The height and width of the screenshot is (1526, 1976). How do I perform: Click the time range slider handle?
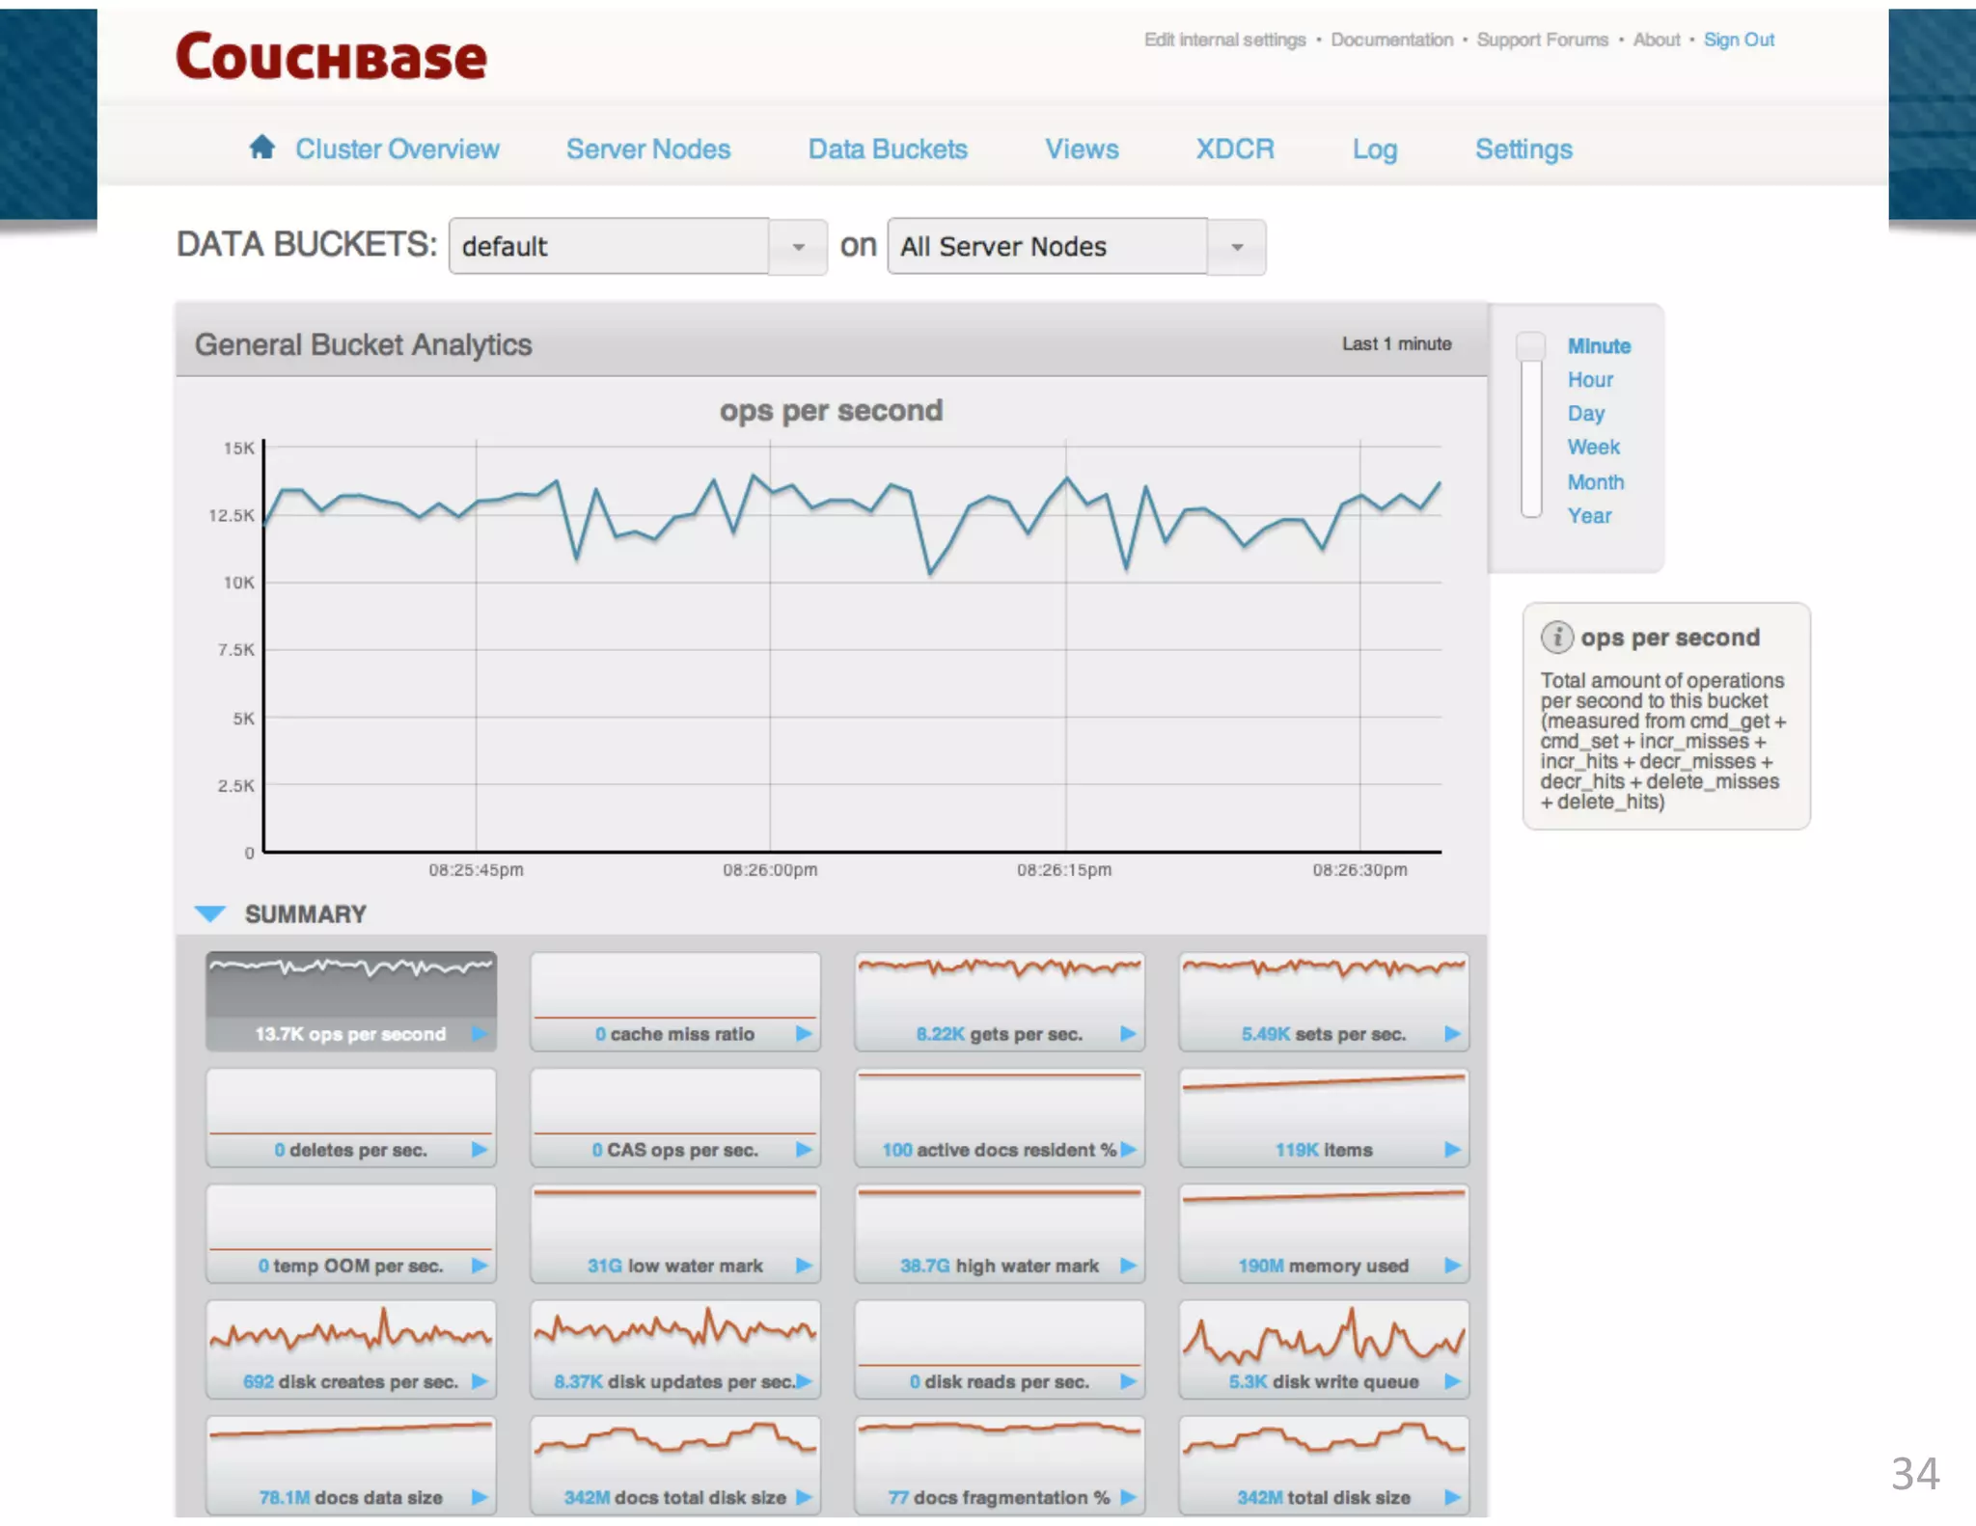(x=1530, y=346)
